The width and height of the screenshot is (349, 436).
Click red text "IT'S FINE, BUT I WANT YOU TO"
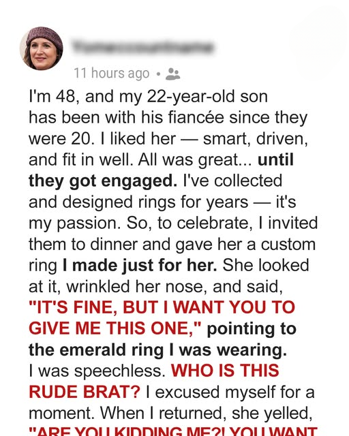(x=162, y=307)
